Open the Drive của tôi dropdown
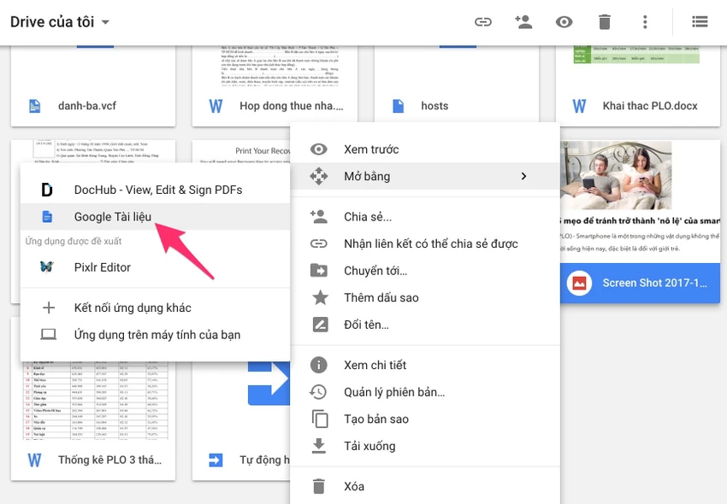727x504 pixels. 60,21
